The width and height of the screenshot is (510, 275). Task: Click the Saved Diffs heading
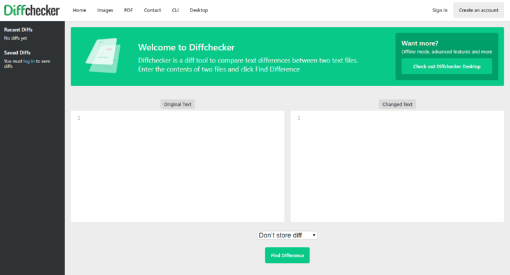tap(17, 53)
